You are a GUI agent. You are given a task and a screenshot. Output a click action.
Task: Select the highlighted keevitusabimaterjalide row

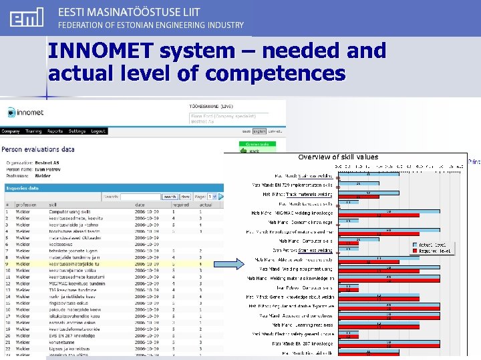click(x=114, y=264)
